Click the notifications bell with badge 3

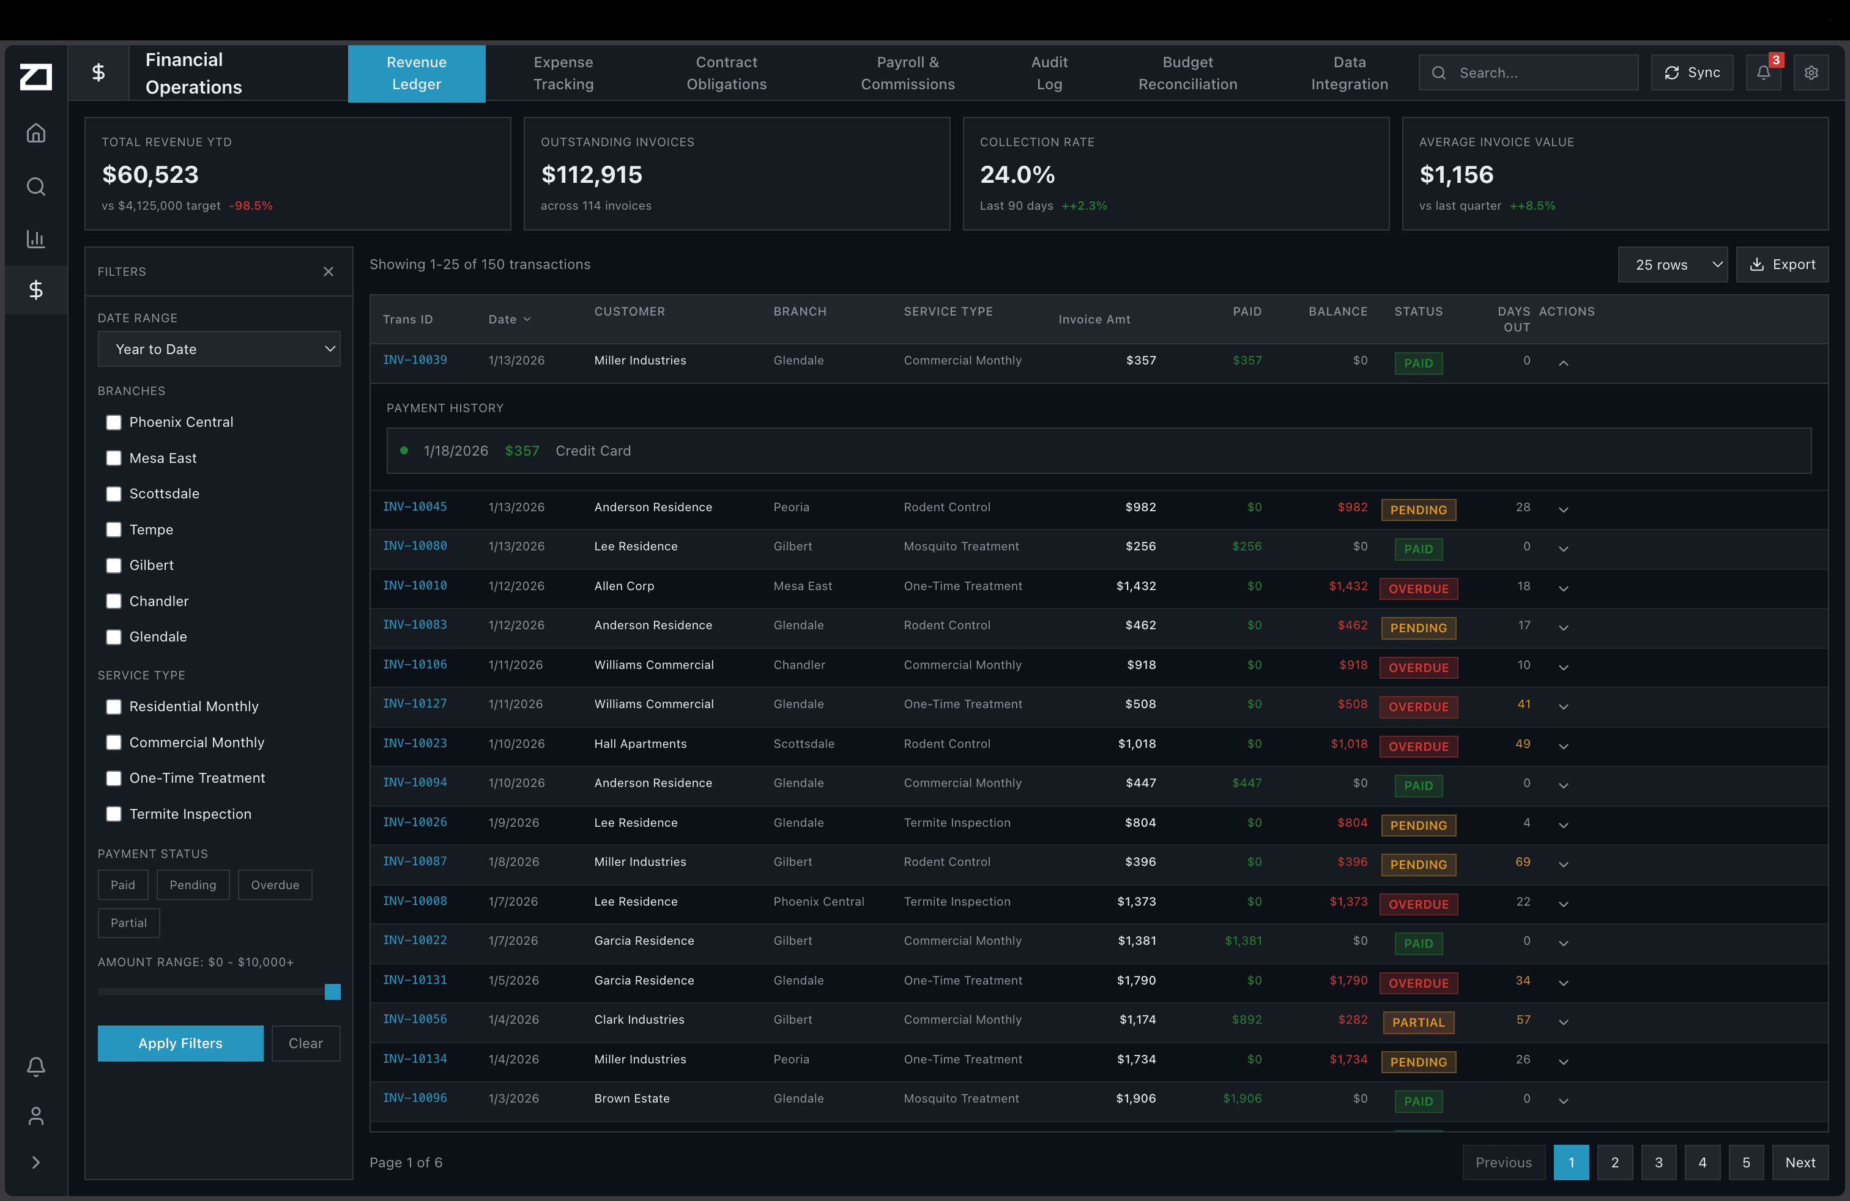point(1763,72)
